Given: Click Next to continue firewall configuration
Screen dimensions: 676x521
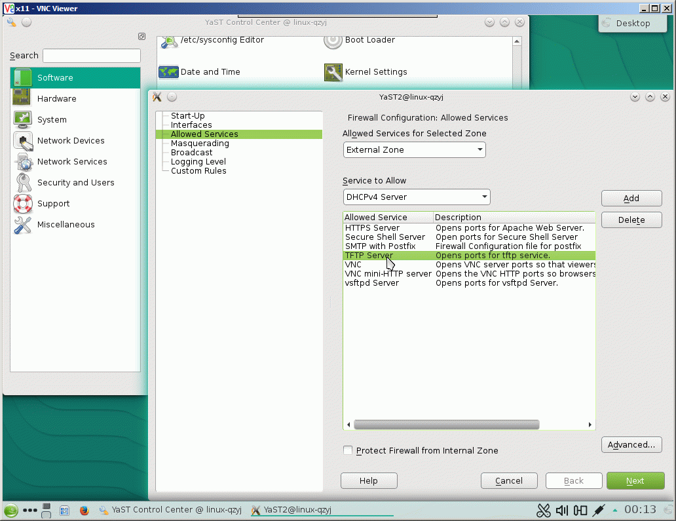Looking at the screenshot, I should [635, 480].
